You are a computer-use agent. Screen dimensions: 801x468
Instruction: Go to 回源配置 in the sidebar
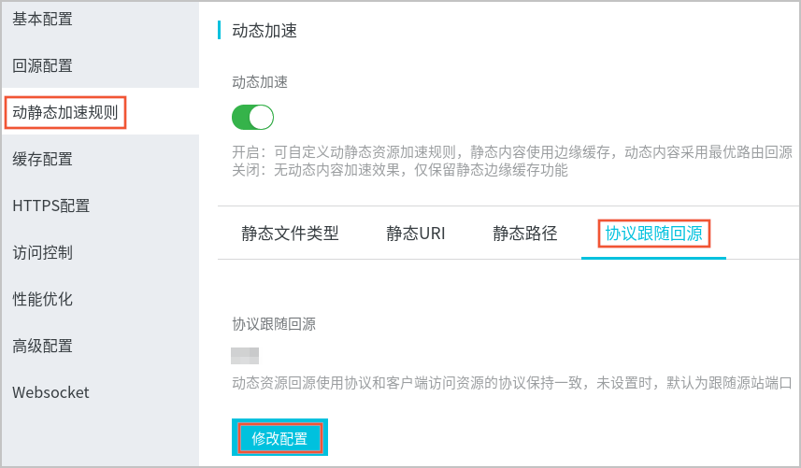click(42, 65)
